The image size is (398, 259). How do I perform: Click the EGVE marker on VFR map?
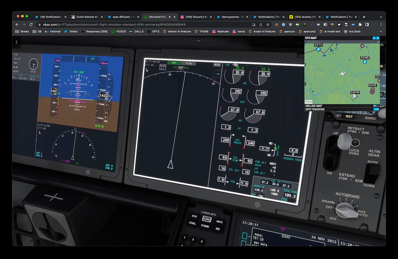373,91
